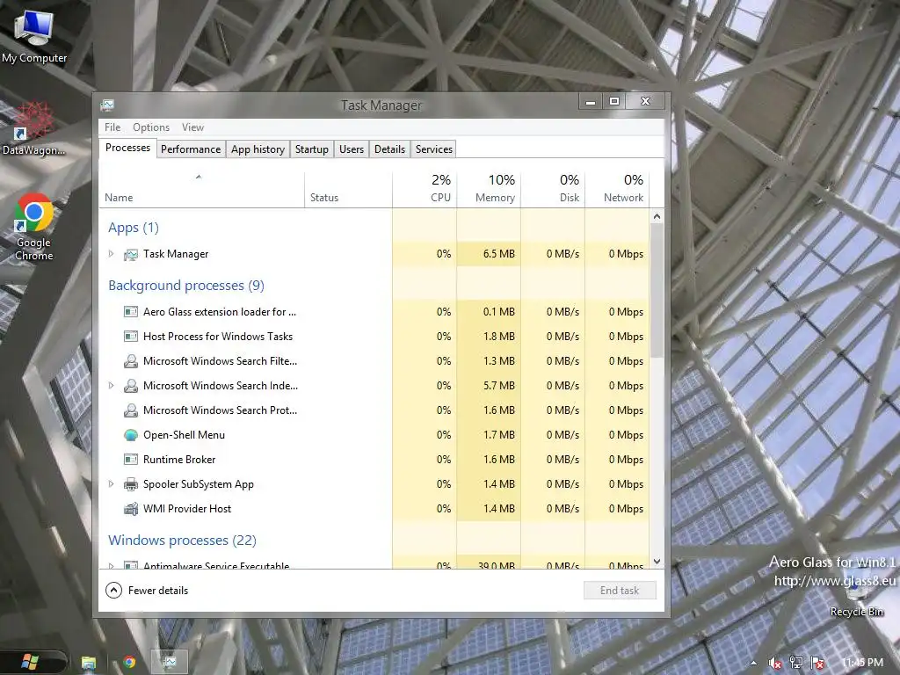Open the Options menu
Viewport: 900px width, 675px height.
[x=151, y=127]
